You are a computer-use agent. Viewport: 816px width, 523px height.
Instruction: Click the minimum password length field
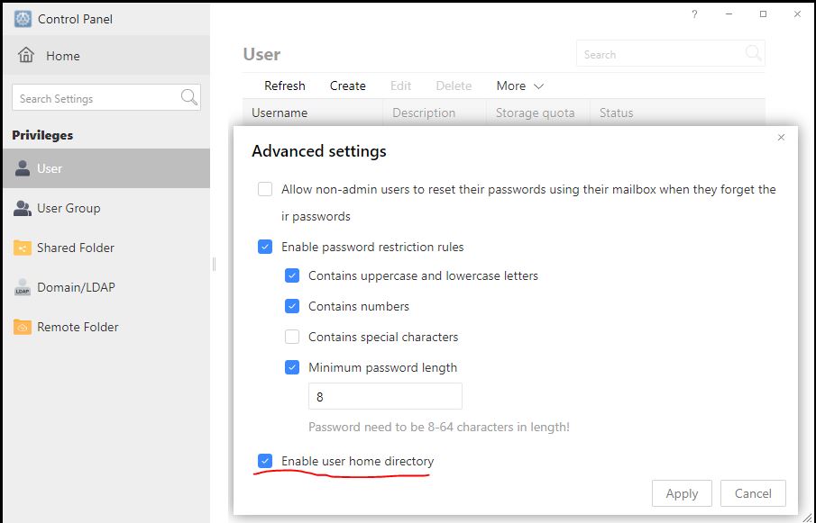(385, 397)
